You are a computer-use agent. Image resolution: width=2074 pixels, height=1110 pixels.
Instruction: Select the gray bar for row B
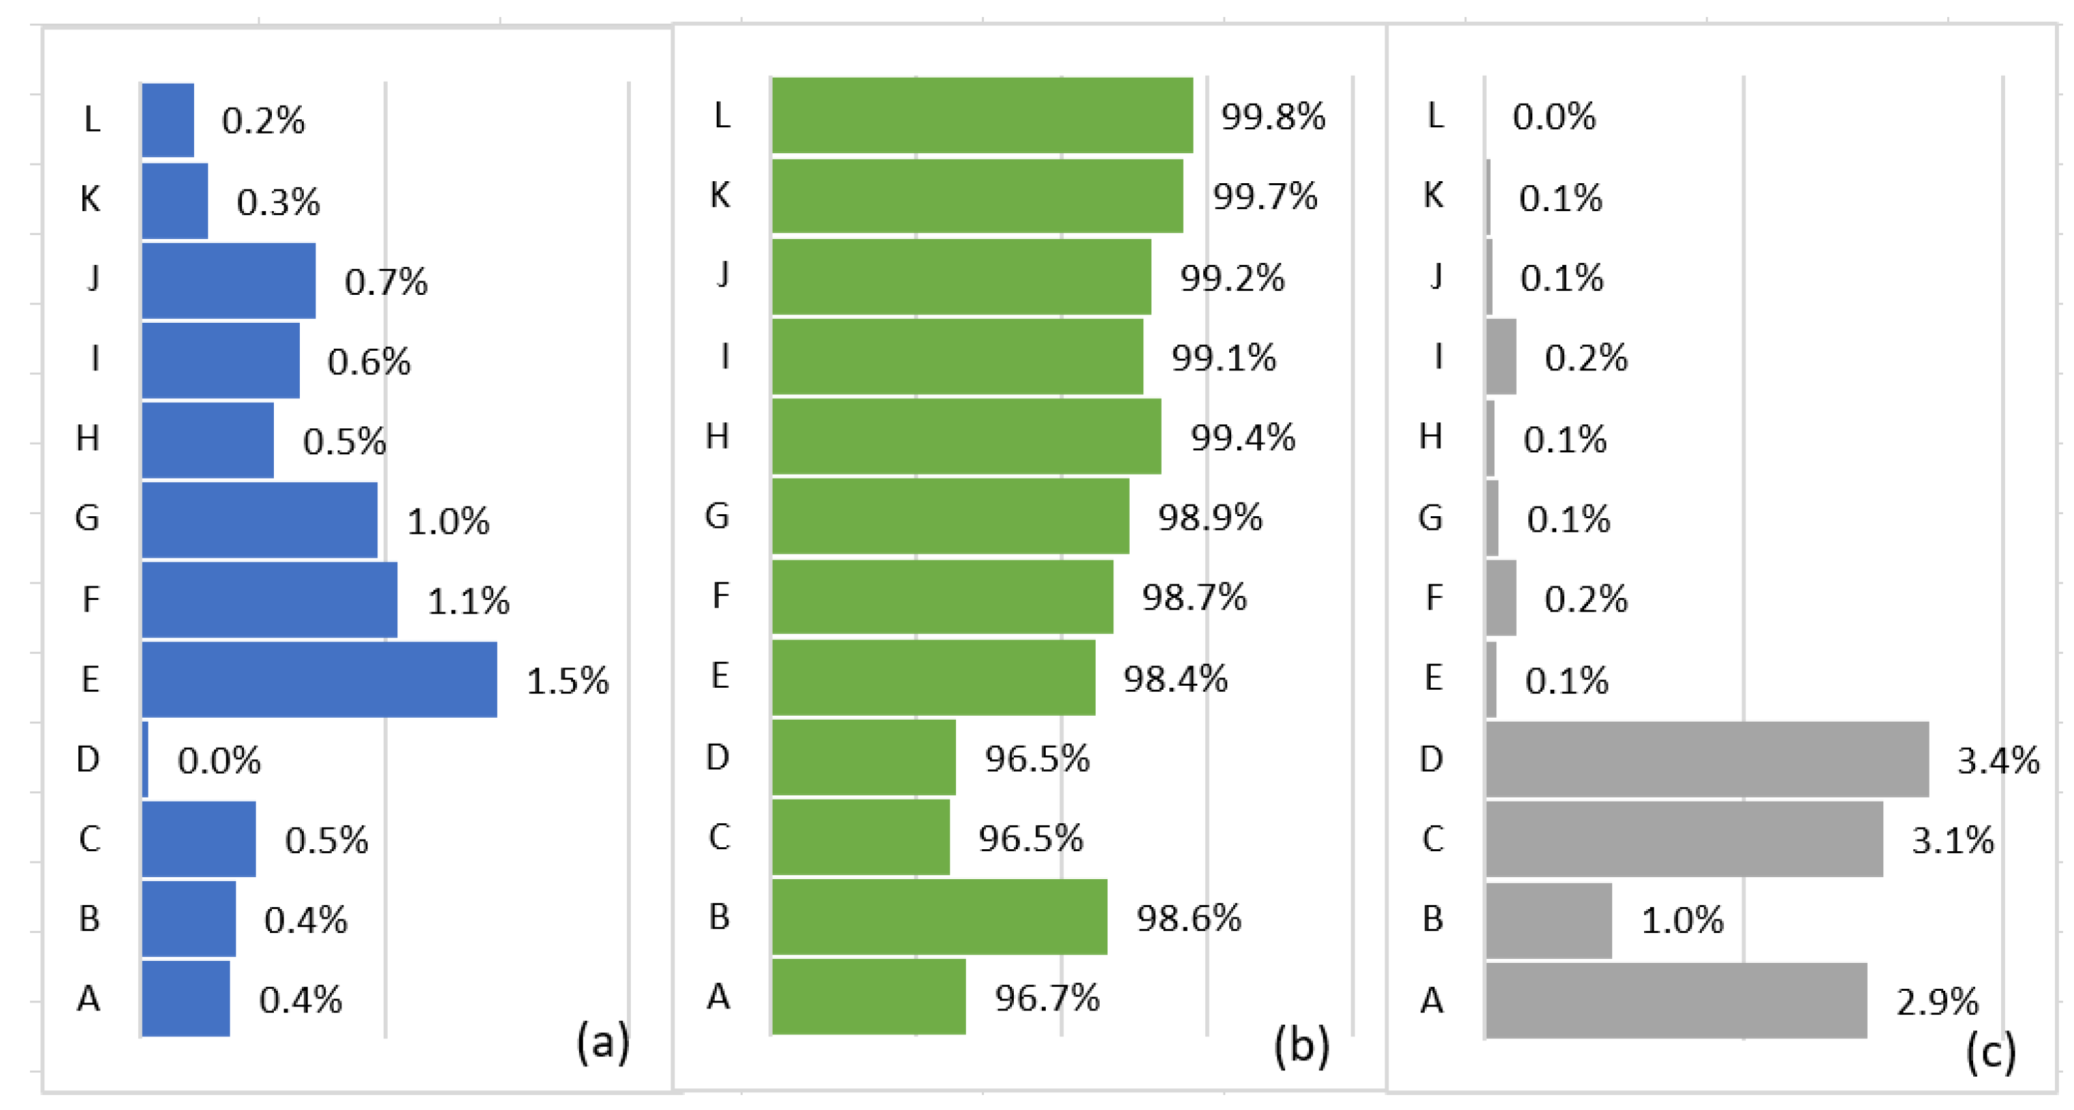(x=1549, y=921)
